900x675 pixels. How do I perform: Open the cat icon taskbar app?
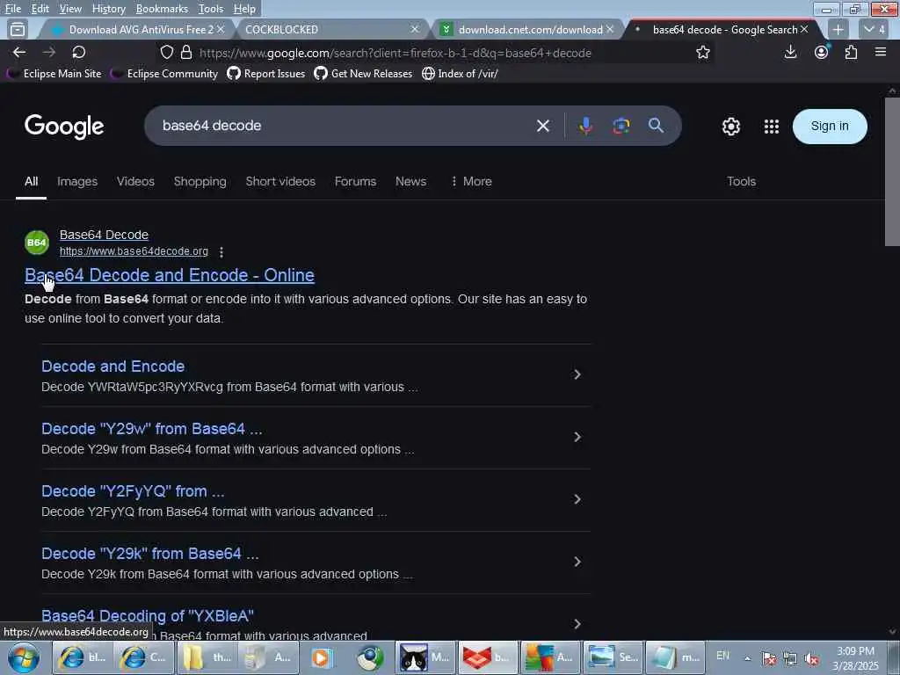click(425, 657)
